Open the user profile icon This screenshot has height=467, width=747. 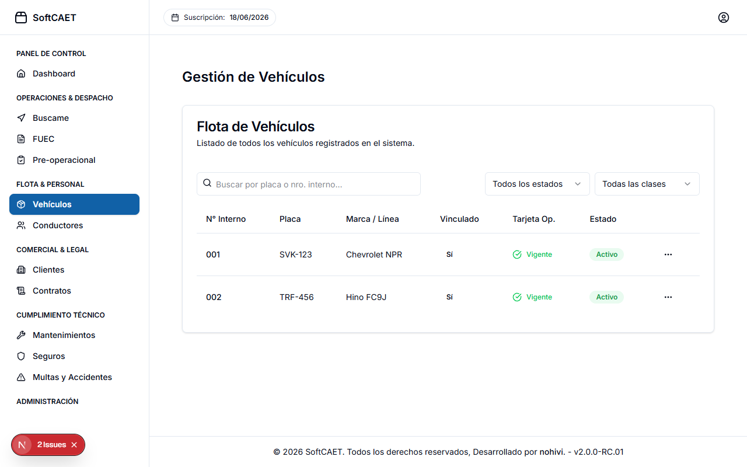[x=724, y=18]
